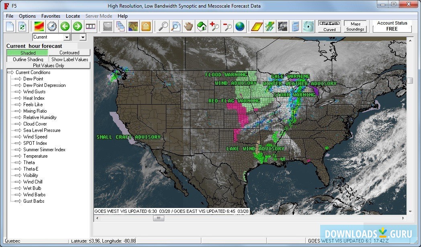Open the Favorites menu

point(51,16)
